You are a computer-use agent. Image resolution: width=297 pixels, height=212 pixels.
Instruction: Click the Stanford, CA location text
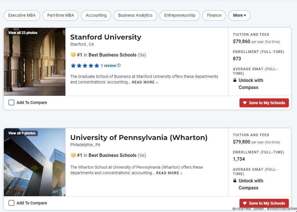point(82,44)
